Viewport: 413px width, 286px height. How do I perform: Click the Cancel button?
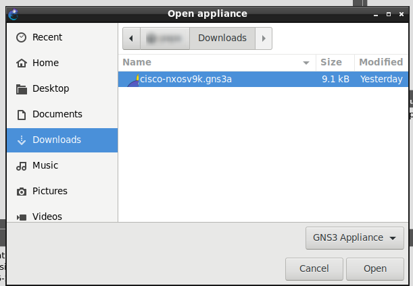tap(314, 269)
